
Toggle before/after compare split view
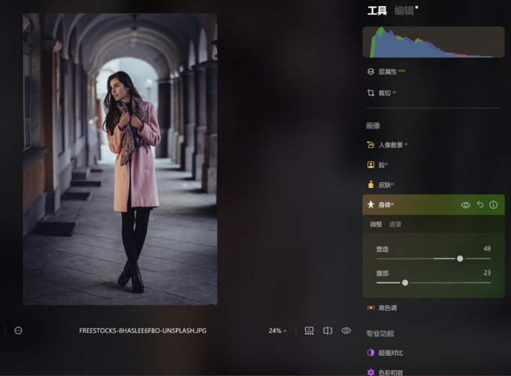click(328, 330)
